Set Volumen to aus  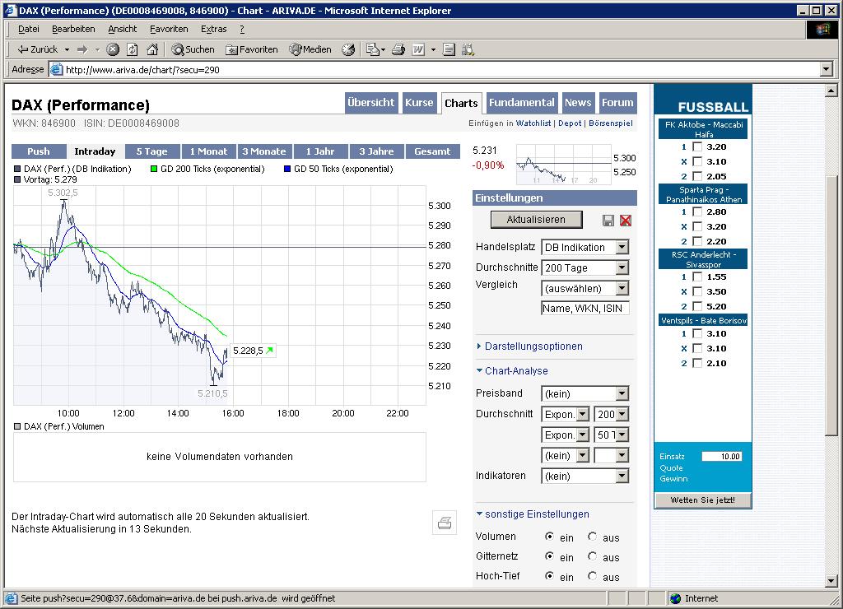coord(593,537)
